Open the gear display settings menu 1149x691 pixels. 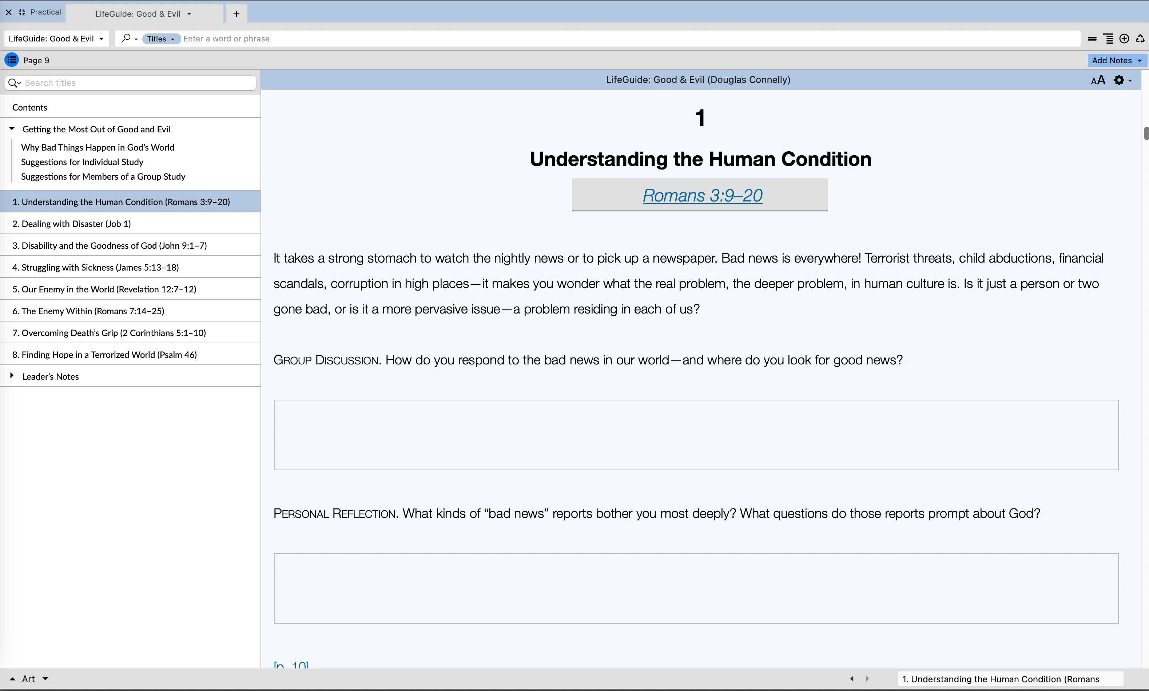(x=1121, y=80)
